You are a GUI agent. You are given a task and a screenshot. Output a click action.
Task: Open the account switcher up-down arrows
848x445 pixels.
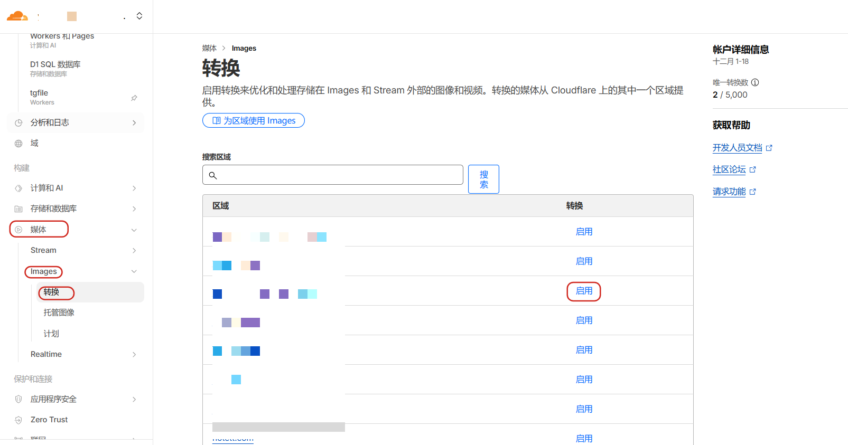(139, 16)
